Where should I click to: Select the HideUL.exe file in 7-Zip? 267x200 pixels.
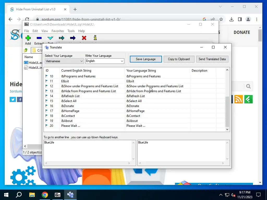tap(33, 63)
